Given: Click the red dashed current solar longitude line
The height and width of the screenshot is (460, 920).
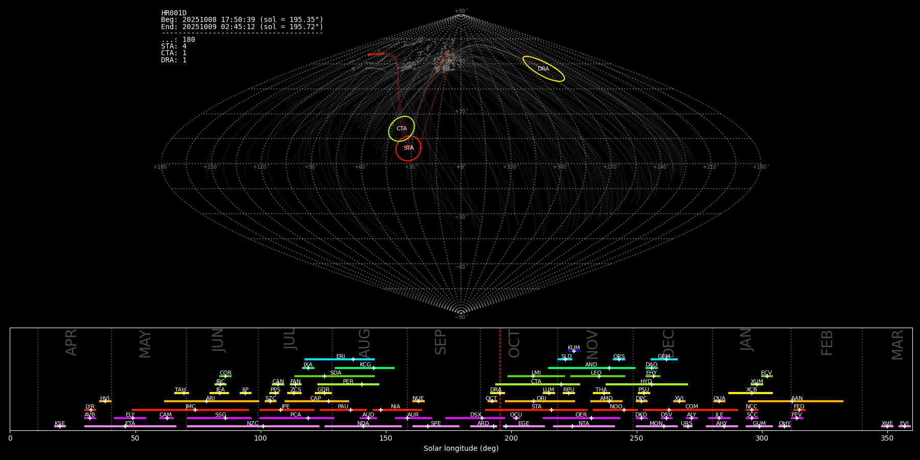Looking at the screenshot, I should click(500, 378).
